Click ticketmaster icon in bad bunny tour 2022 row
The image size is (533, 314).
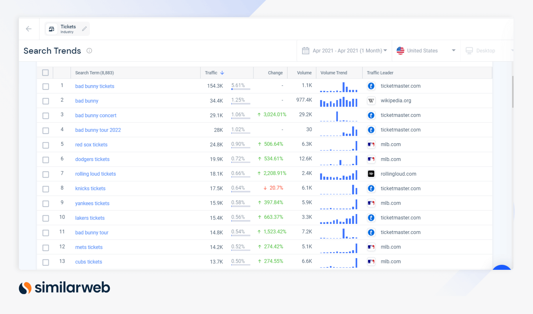click(371, 130)
